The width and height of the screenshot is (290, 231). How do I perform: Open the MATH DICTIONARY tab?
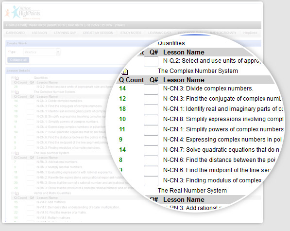pyautogui.click(x=223, y=33)
